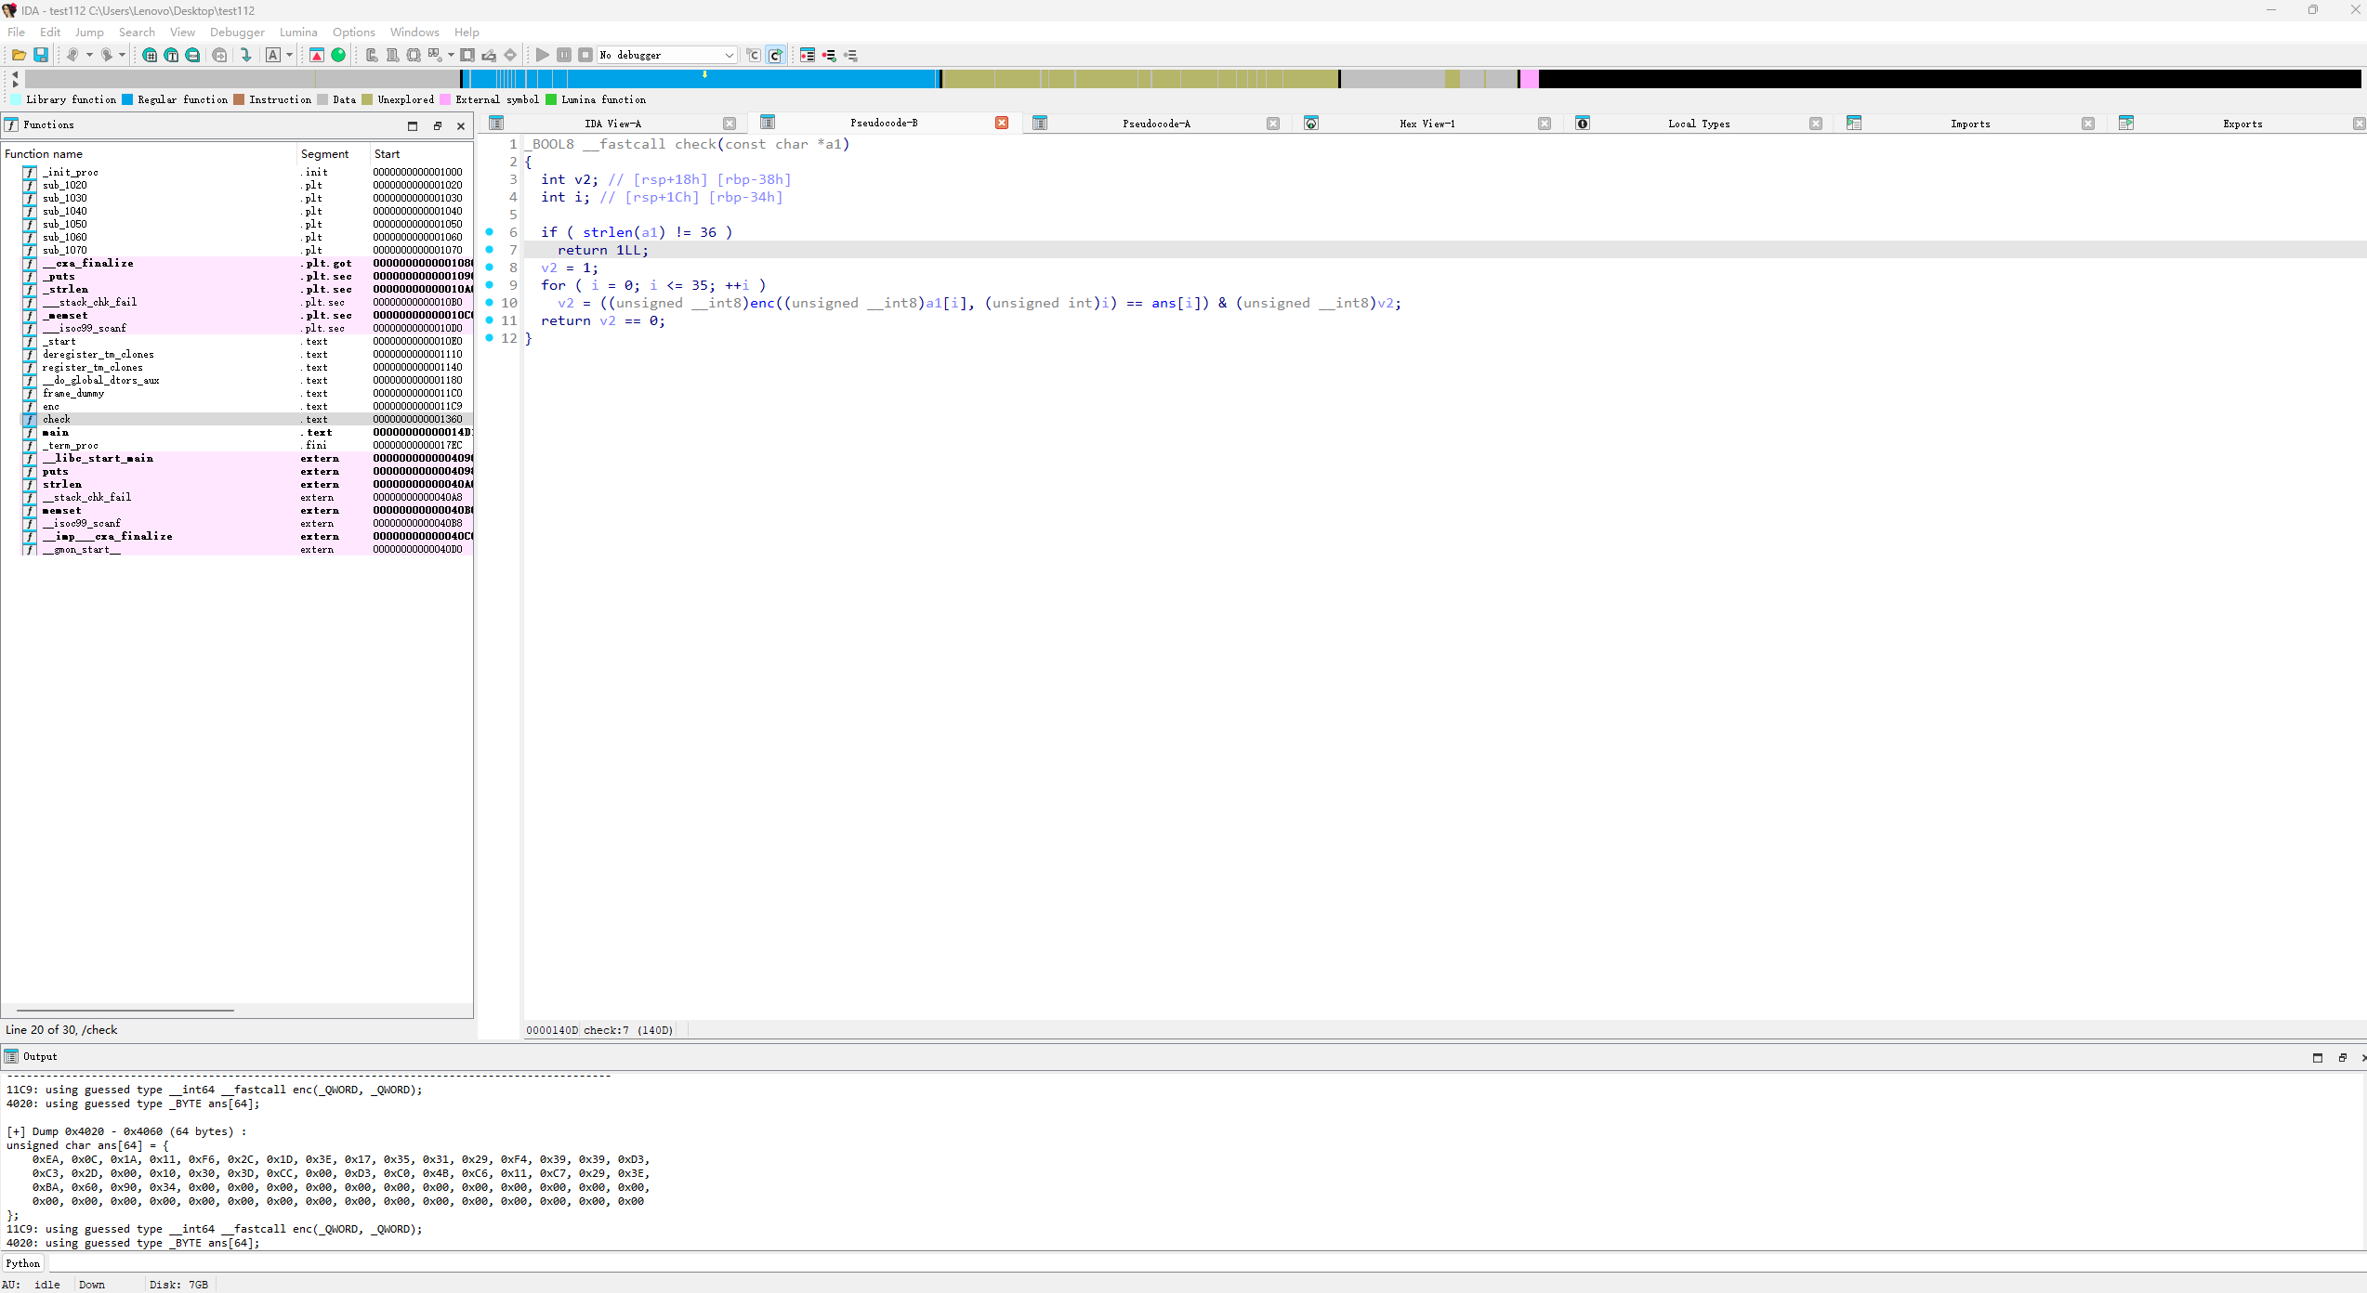
Task: Click the 'Regular function' blue legend swatch
Action: pos(127,99)
